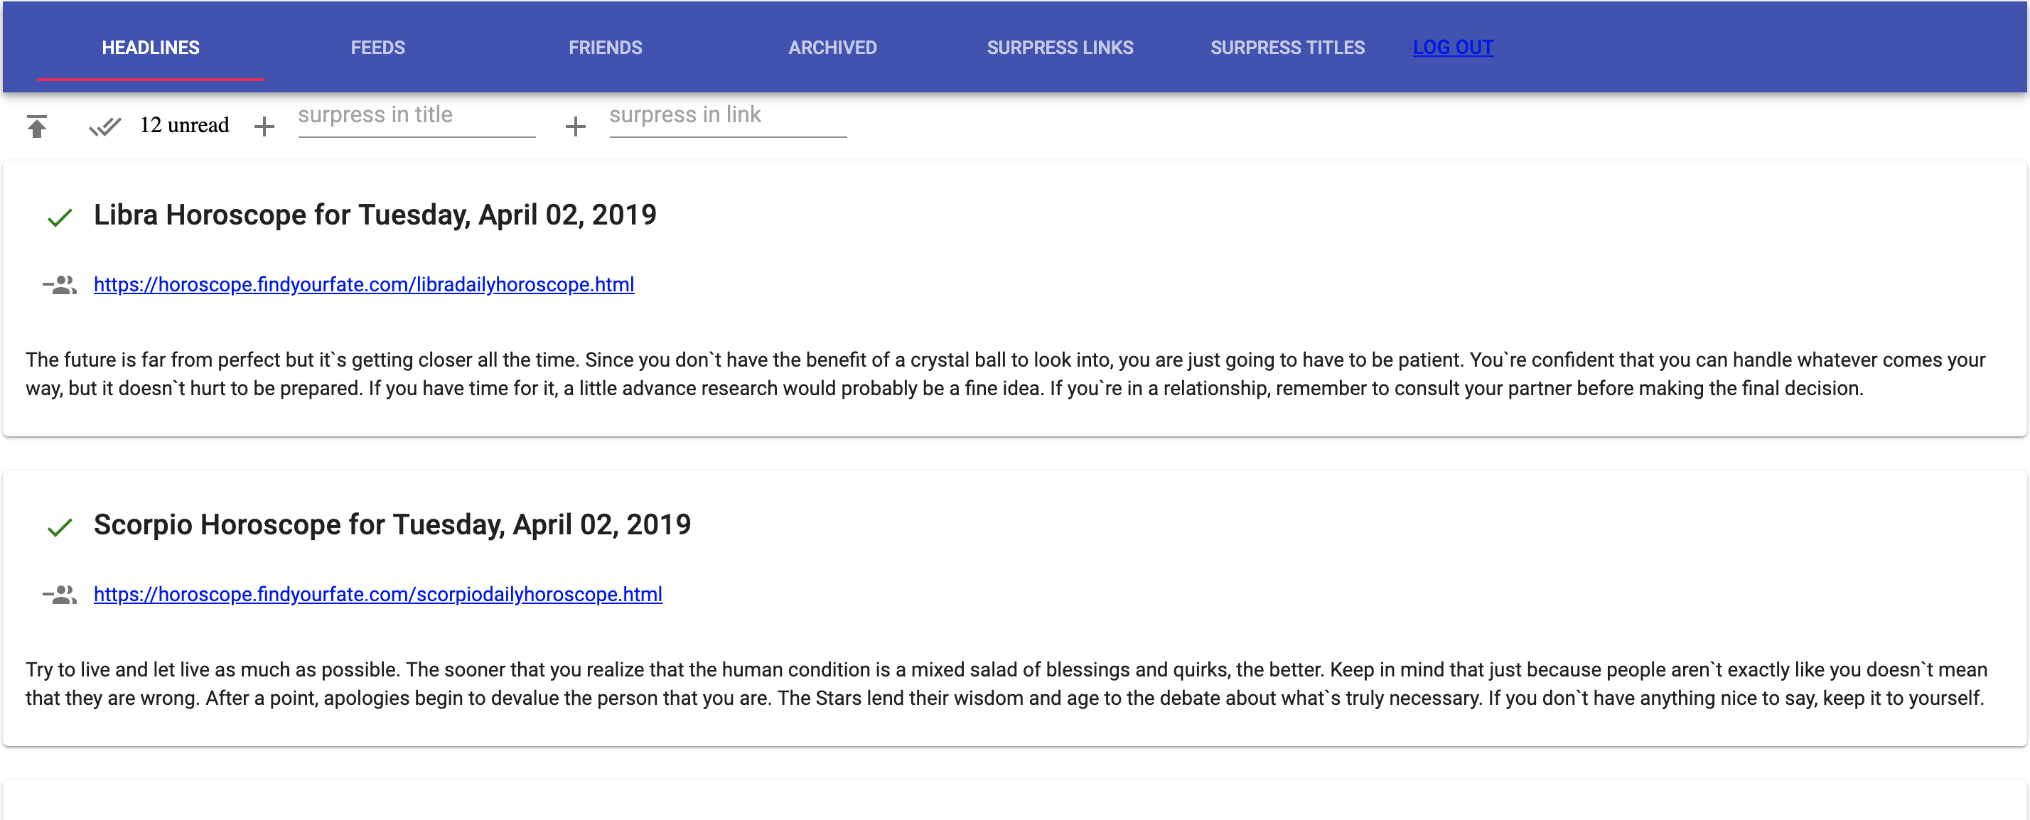This screenshot has height=820, width=2030.
Task: Open the Surpress Titles tab
Action: coord(1287,48)
